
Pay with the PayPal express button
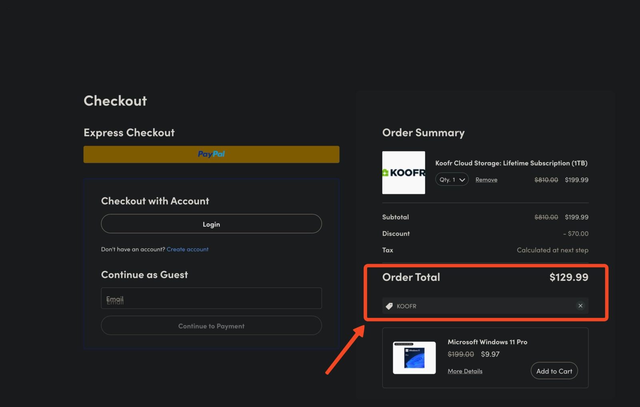pos(211,154)
